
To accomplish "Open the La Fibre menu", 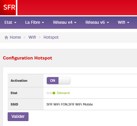I will 35,23.
